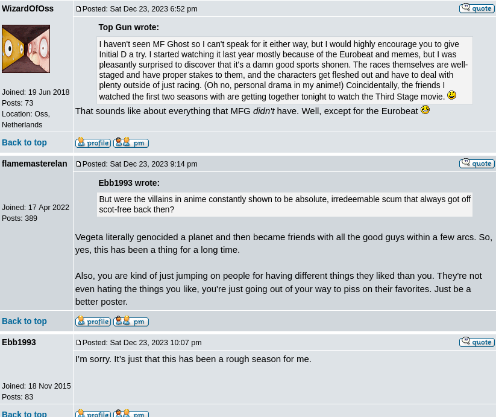Click the post icon beside WizardOfOss's timestamp
This screenshot has height=417, width=496.
click(79, 8)
